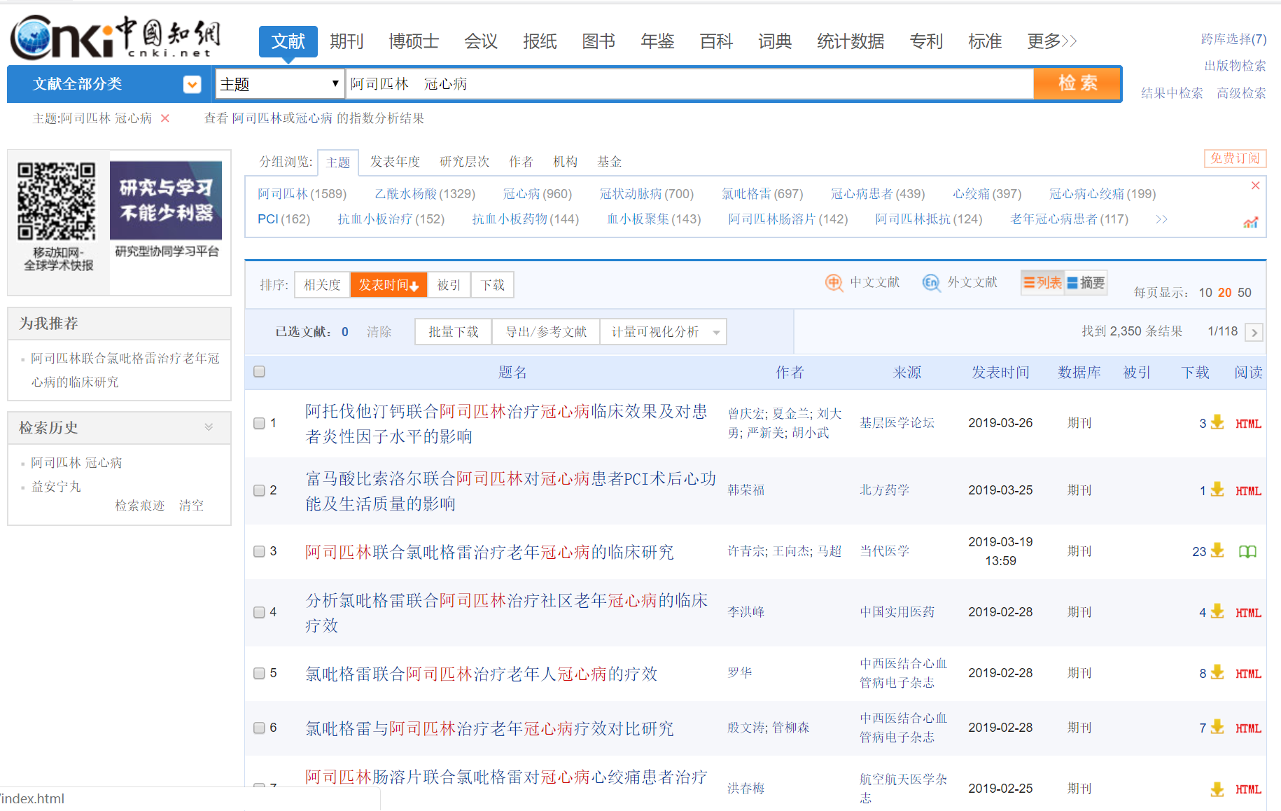Open recommended 阿司匹林联合氯吡格雷 article
The height and width of the screenshot is (811, 1281).
coord(125,370)
